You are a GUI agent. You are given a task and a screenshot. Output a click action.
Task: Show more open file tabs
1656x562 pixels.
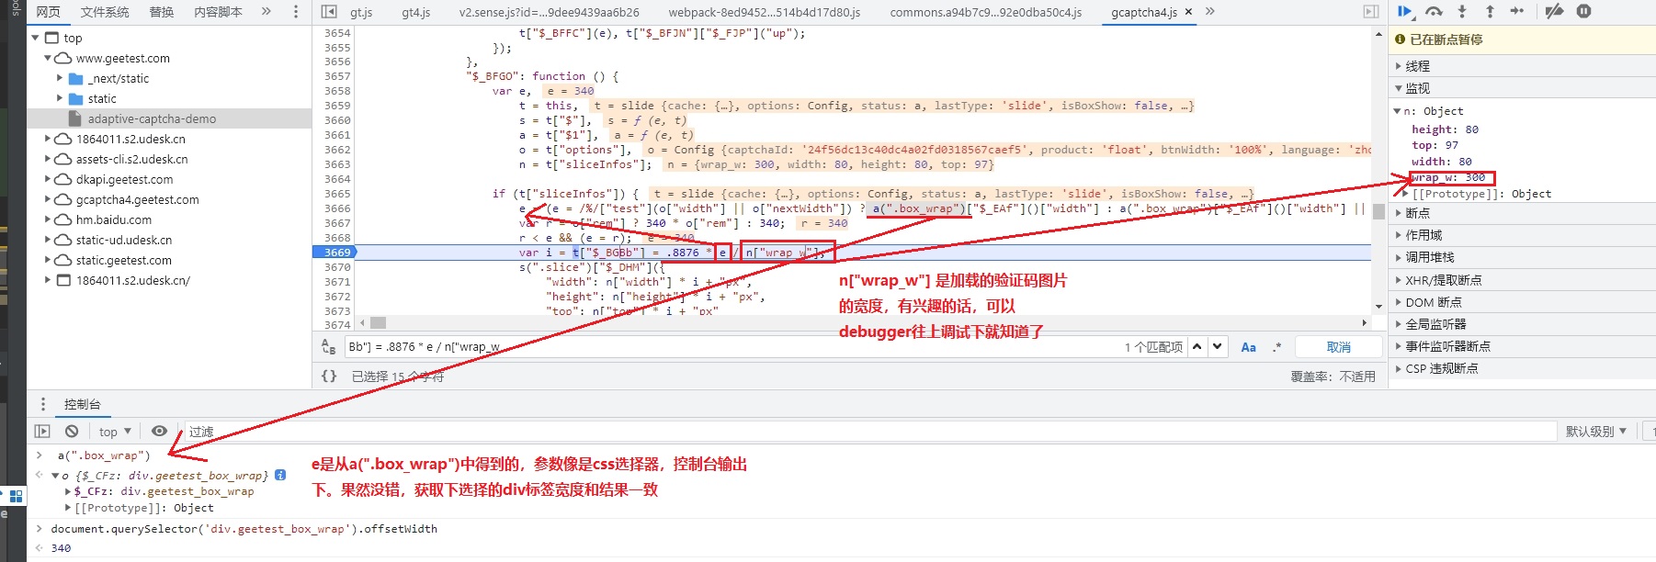[x=1210, y=12]
